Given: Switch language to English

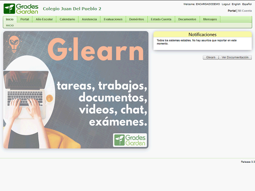Looking at the screenshot, I should point(236,4).
